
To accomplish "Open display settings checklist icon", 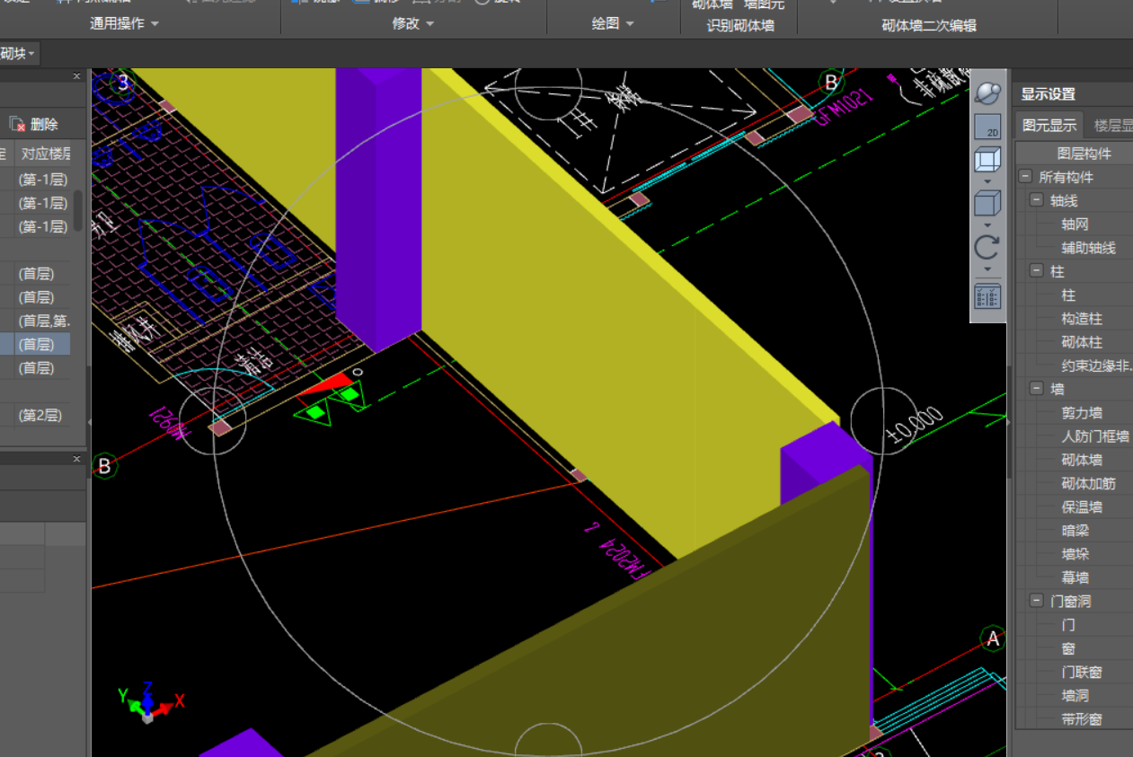I will pos(987,297).
